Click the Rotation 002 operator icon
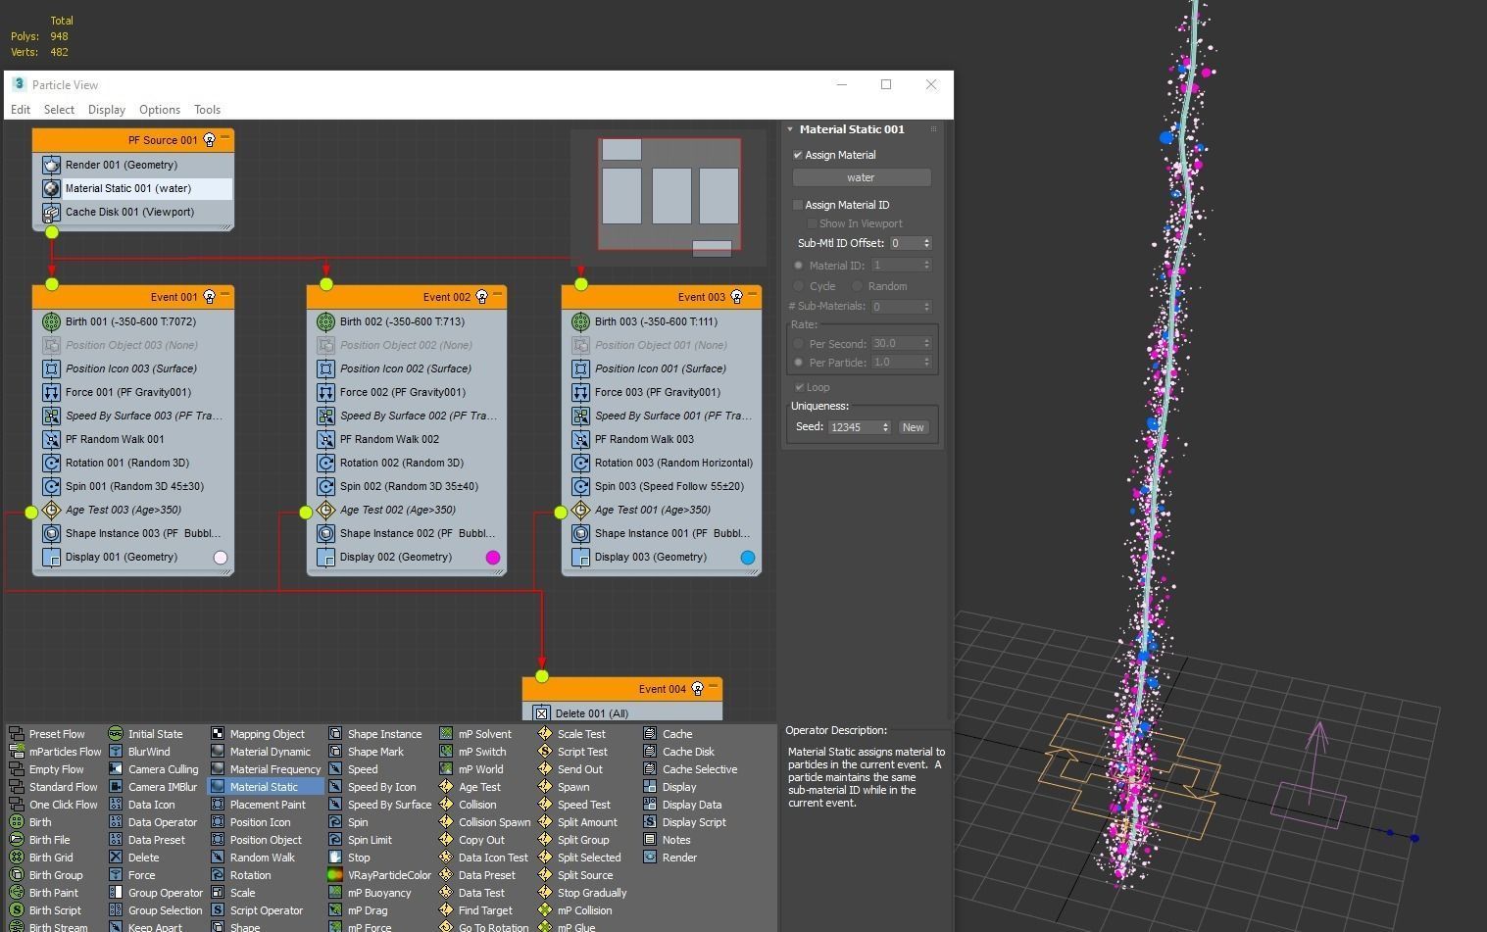 (x=325, y=463)
